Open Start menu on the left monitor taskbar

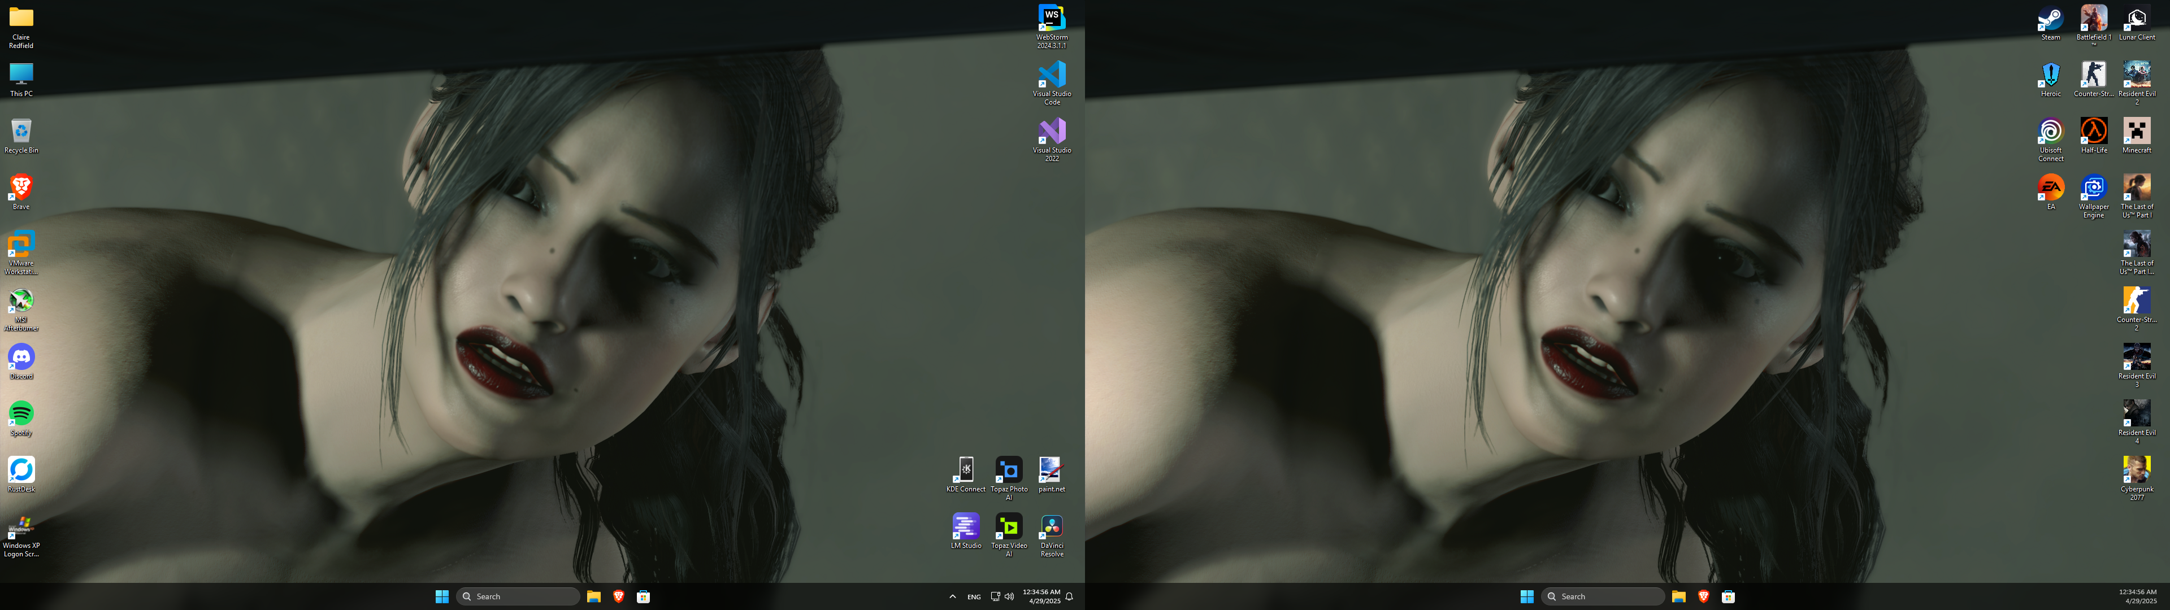[x=441, y=596]
